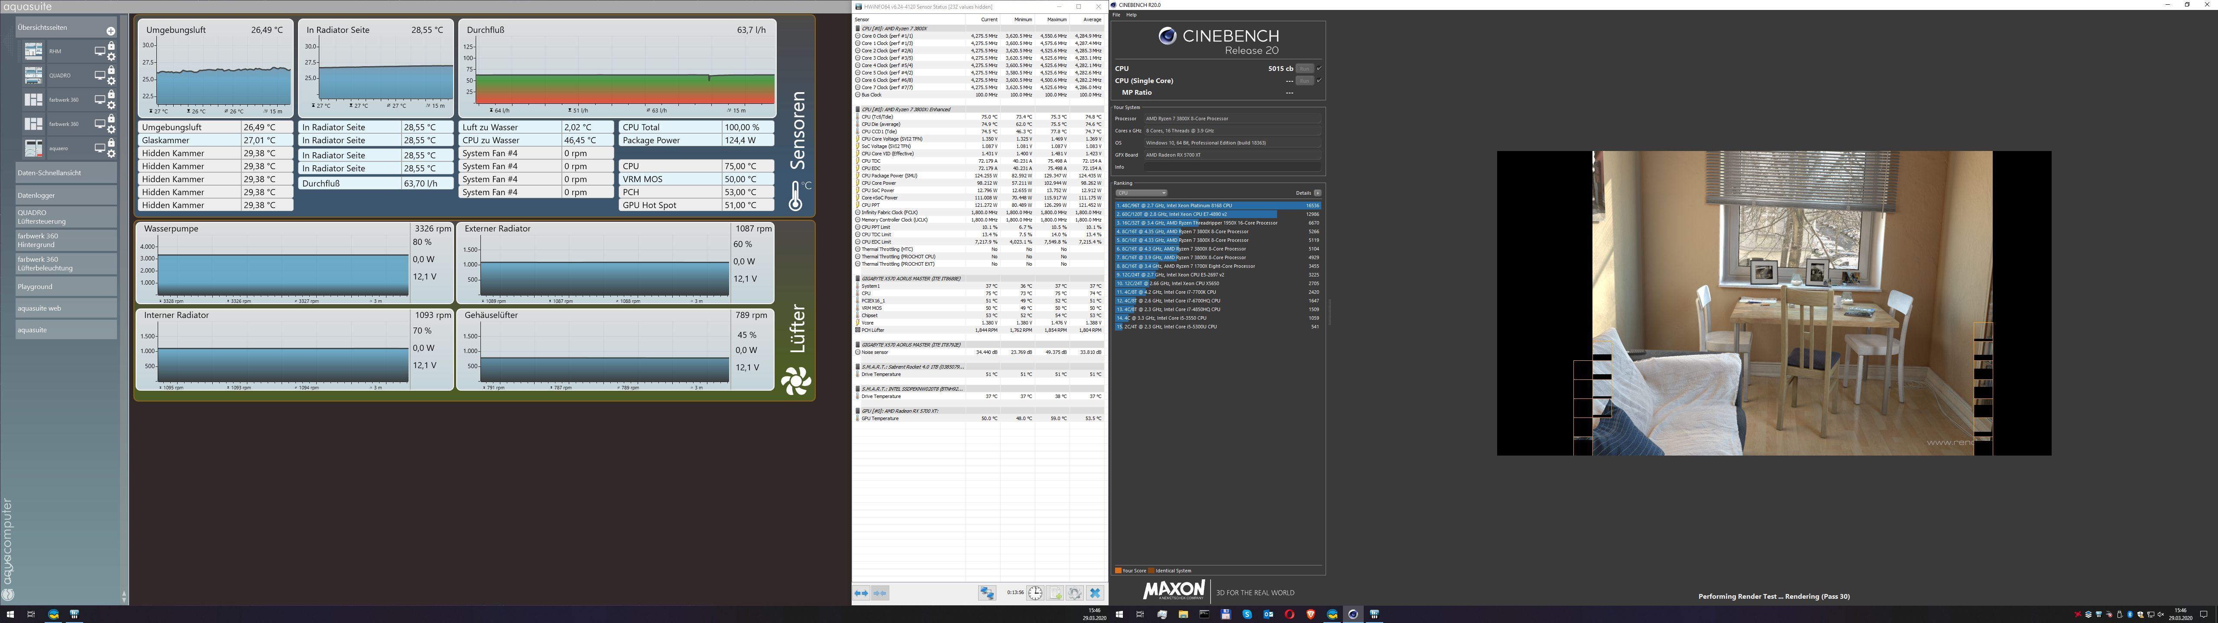Click the Identical System legend swatch

[1151, 571]
